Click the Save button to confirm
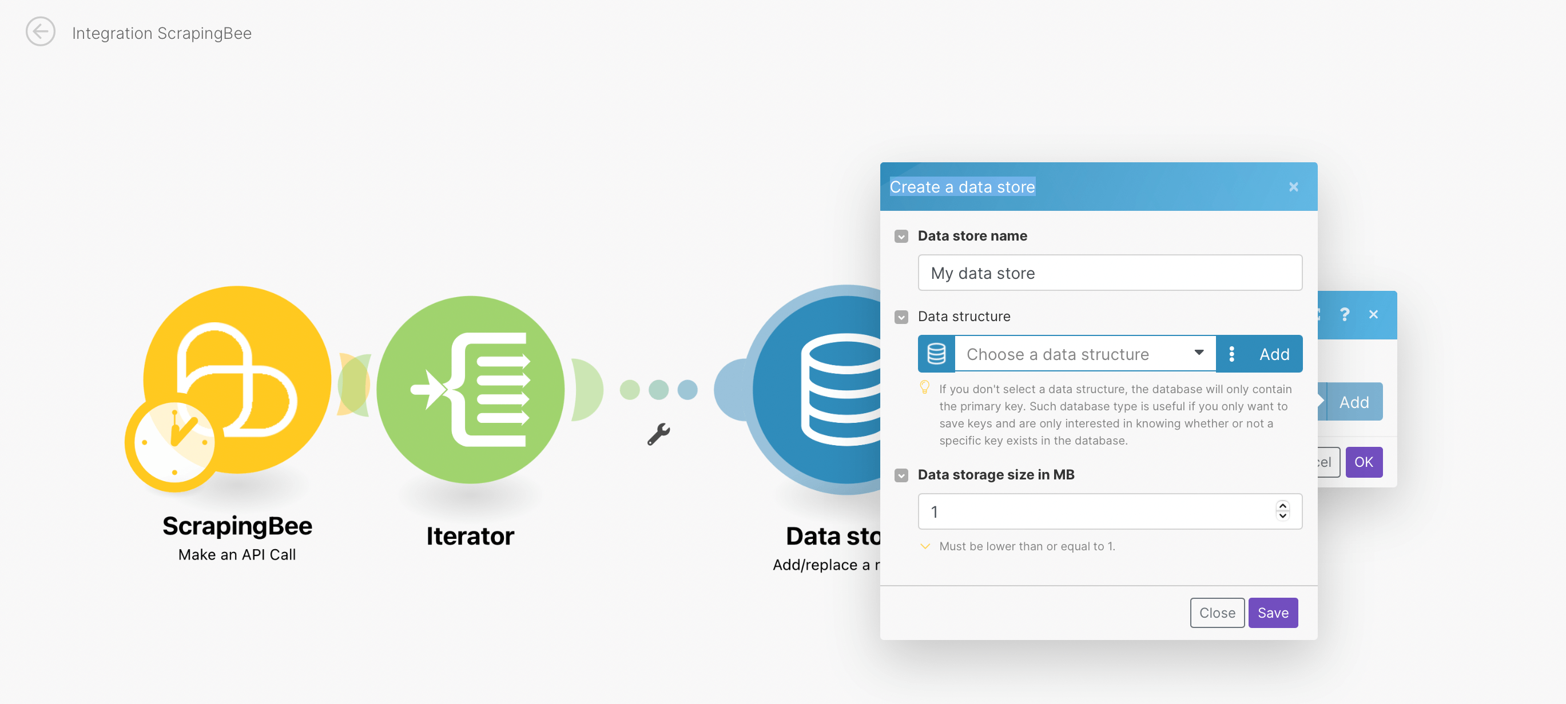This screenshot has height=704, width=1566. [1273, 611]
